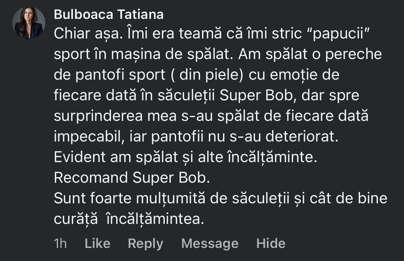
Task: Message the comment's author
Action: (210, 243)
